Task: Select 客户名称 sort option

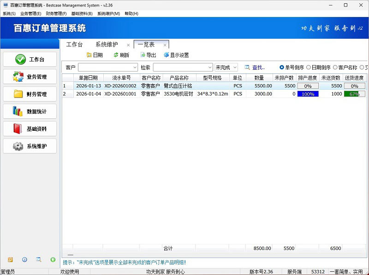Action: tap(345, 67)
